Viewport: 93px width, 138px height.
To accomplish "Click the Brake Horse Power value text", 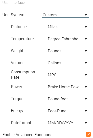I will click(x=64, y=87).
